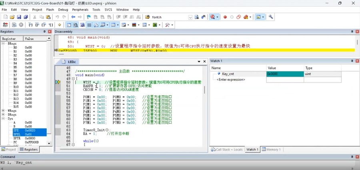Image resolution: width=360 pixels, height=170 pixels.
Task: Open the font.h find combo box dropdown
Action: [190, 17]
